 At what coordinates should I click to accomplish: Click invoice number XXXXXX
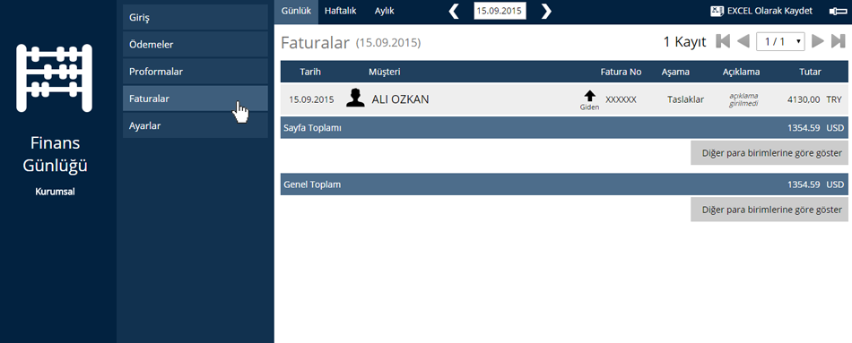(622, 99)
